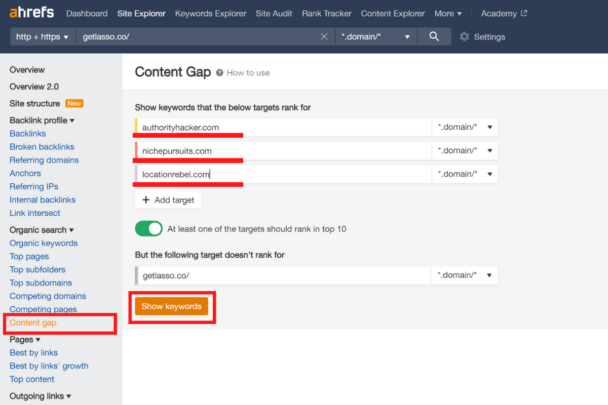608x405 pixels.
Task: Open Best by links' growth report
Action: 49,366
